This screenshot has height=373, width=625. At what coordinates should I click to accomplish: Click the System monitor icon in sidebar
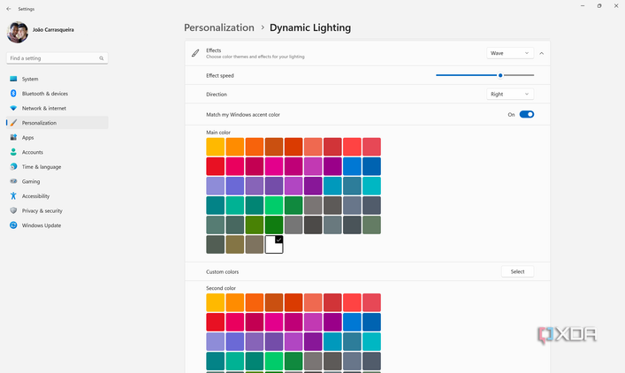coord(13,79)
